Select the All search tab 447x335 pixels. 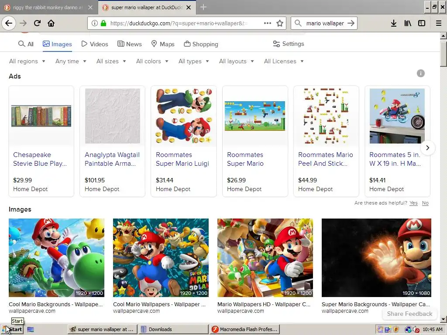coord(26,44)
